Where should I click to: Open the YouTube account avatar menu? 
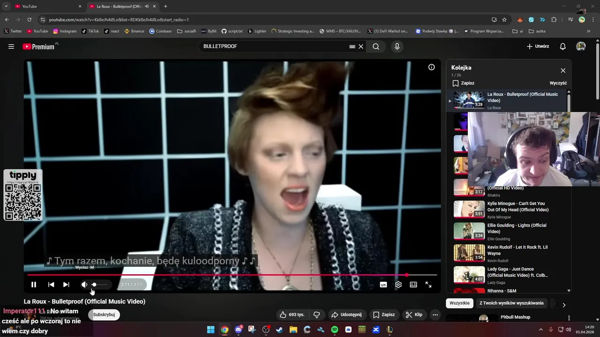tap(581, 46)
